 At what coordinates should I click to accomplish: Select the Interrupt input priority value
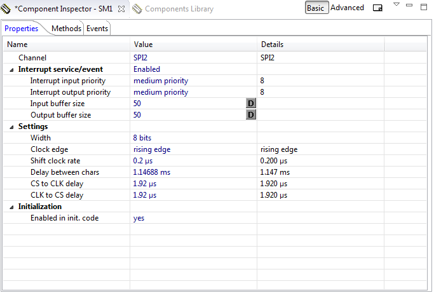click(161, 81)
